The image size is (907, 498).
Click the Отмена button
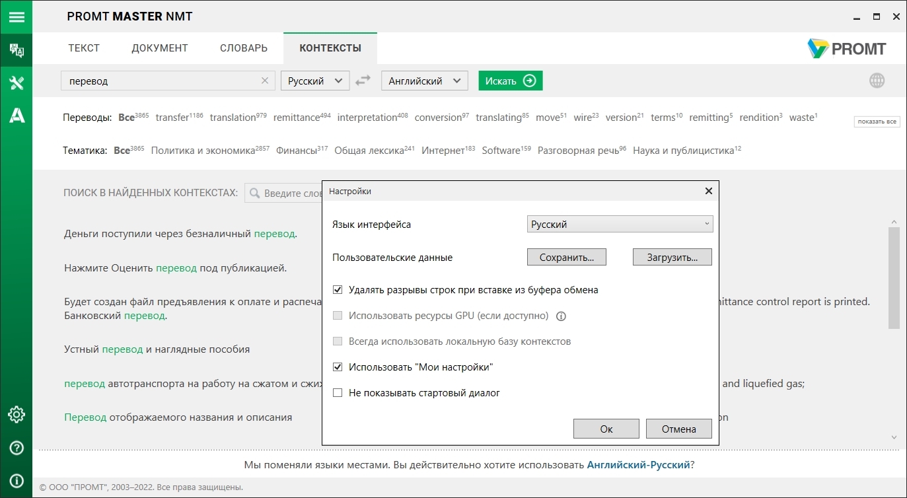[679, 429]
